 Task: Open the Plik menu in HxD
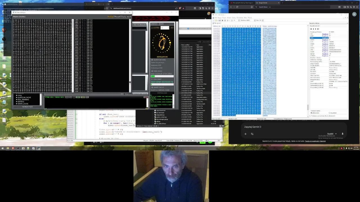(216, 18)
